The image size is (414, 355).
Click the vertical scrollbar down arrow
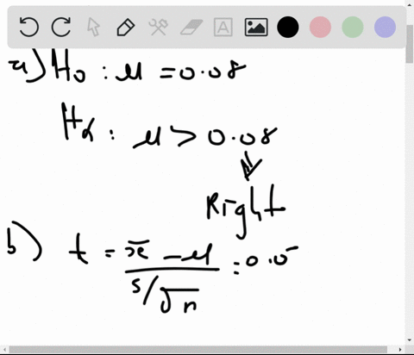pyautogui.click(x=410, y=340)
